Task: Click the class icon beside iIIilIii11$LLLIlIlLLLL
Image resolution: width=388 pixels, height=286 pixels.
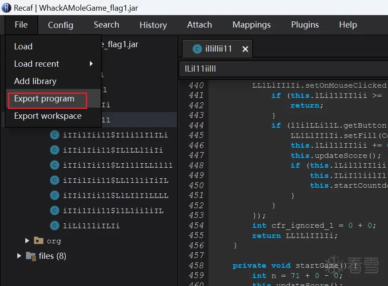Action: coord(54,195)
